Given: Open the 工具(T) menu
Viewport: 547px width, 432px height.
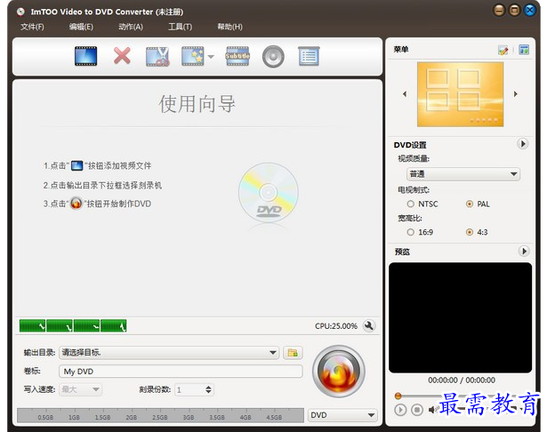Looking at the screenshot, I should coord(180,27).
